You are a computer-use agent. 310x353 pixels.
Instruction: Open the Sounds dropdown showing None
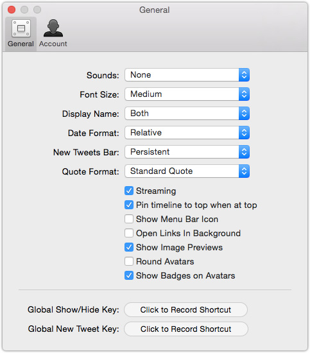187,75
